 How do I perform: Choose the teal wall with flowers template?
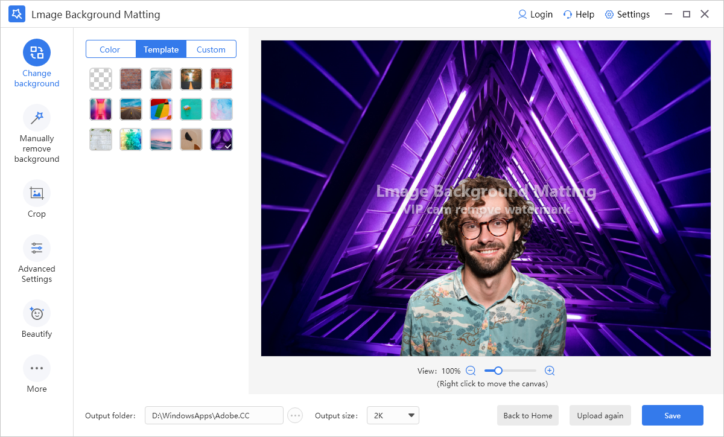pos(191,109)
